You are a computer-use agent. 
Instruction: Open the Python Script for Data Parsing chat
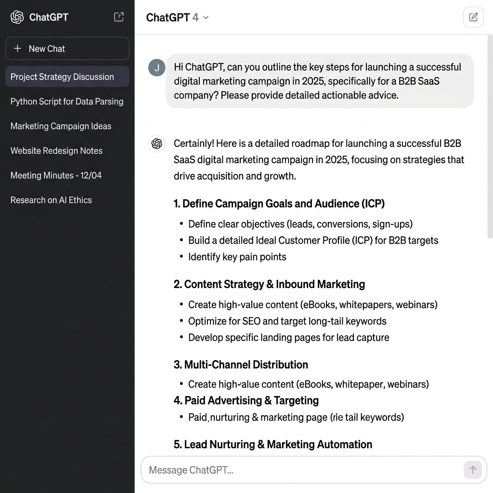coord(67,101)
